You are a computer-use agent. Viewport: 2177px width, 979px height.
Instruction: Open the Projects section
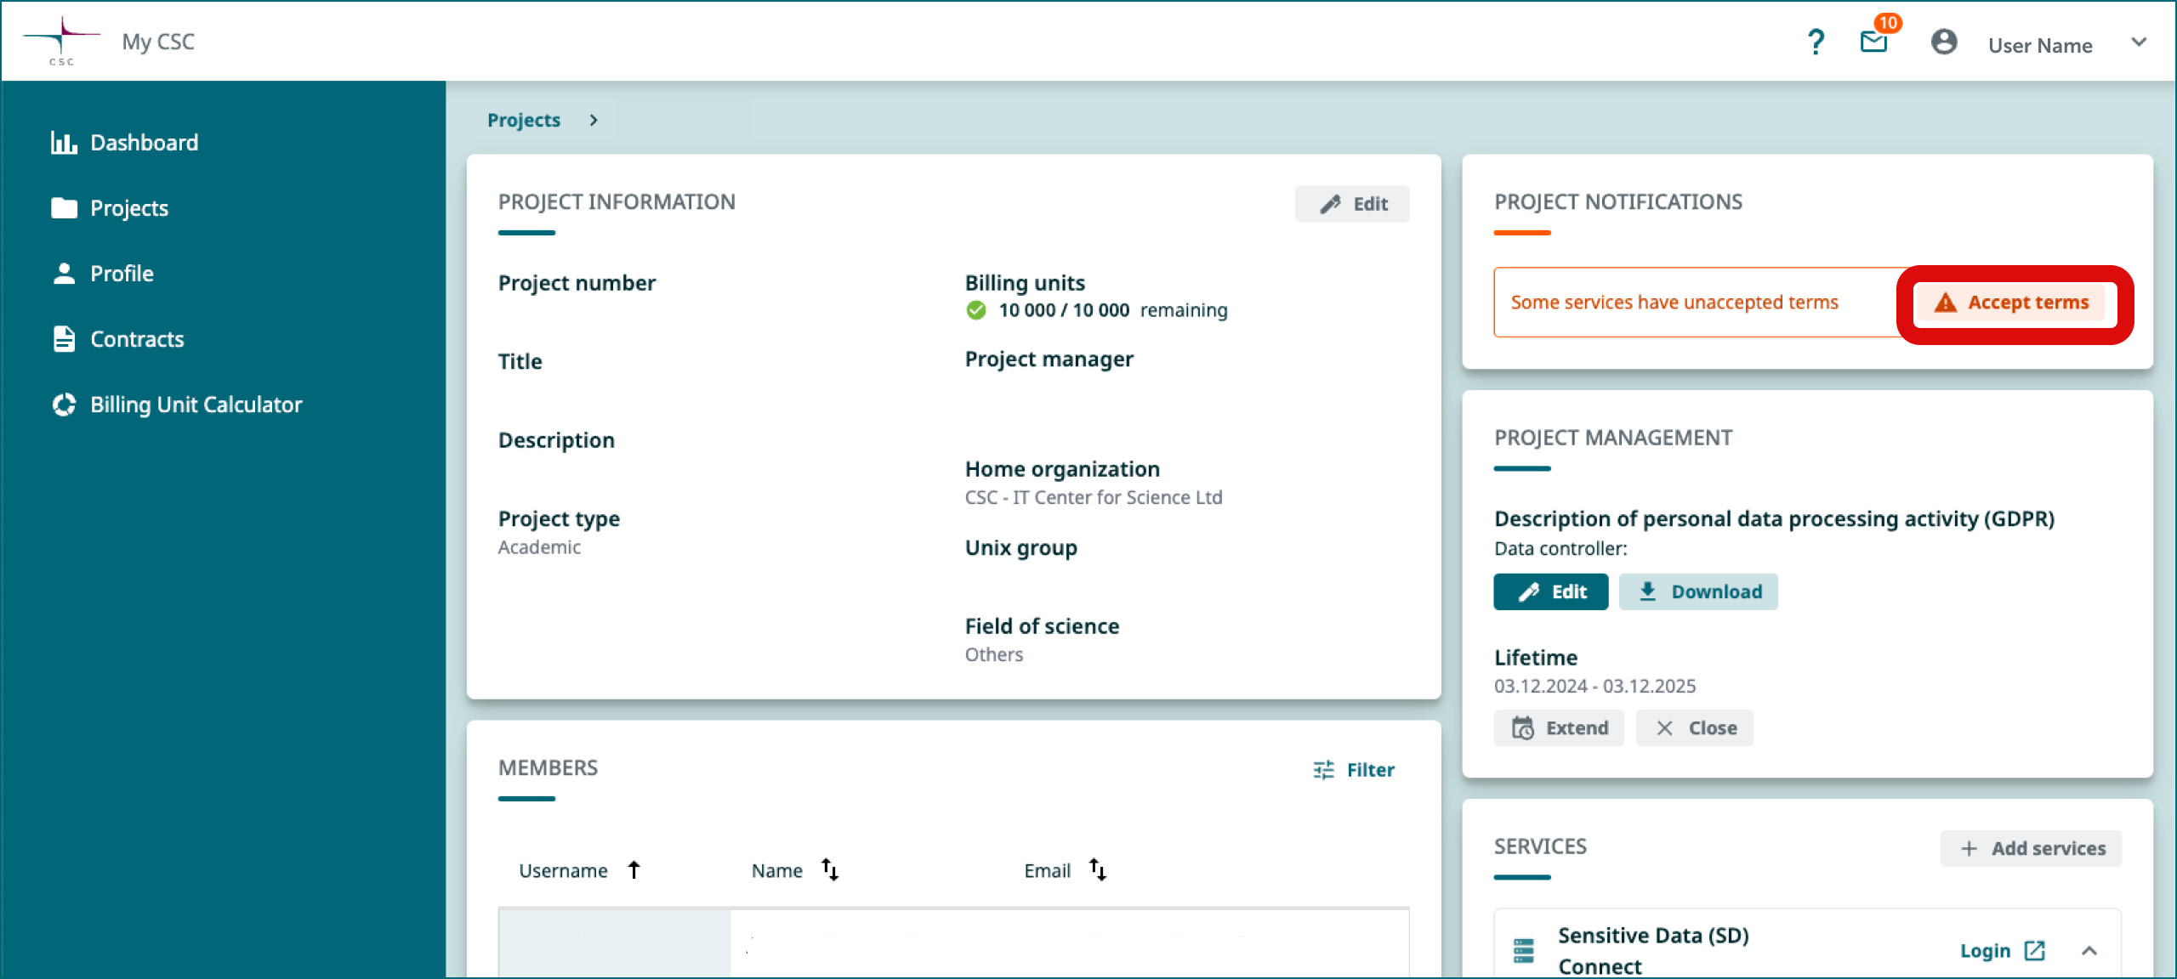tap(128, 207)
